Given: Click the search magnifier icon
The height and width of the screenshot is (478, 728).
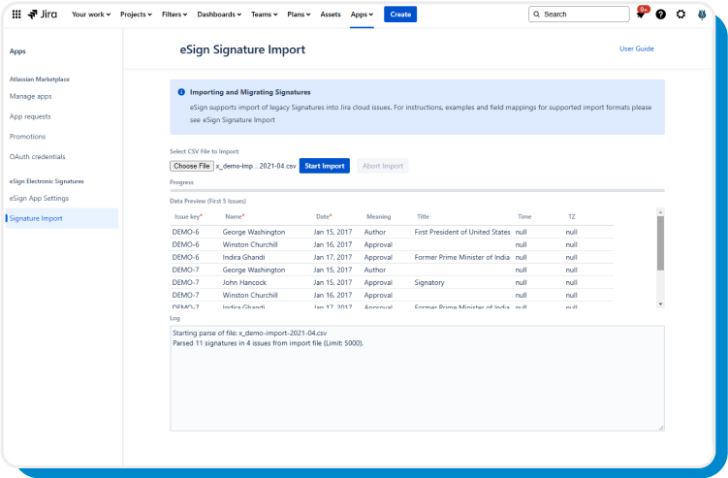Looking at the screenshot, I should click(x=537, y=15).
